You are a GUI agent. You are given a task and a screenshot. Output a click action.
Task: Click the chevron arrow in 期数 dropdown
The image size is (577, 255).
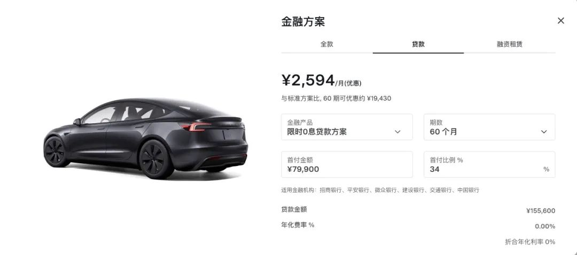coord(544,132)
